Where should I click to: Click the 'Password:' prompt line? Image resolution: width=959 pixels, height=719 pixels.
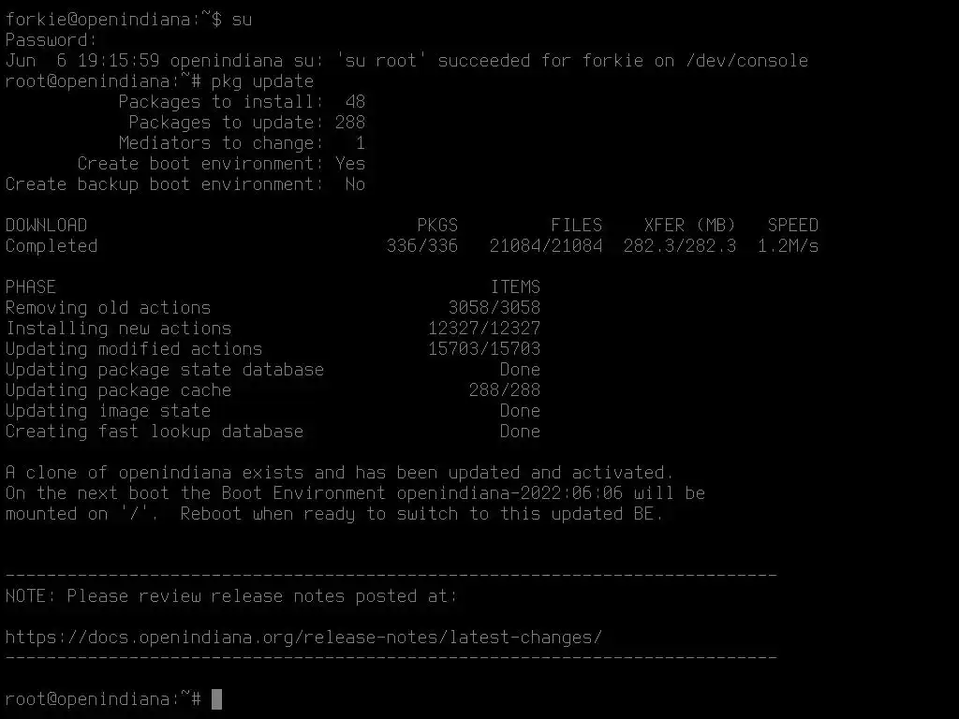52,40
